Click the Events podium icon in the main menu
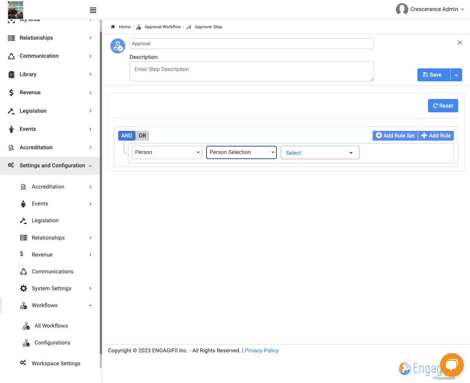The height and width of the screenshot is (383, 470). [x=11, y=129]
